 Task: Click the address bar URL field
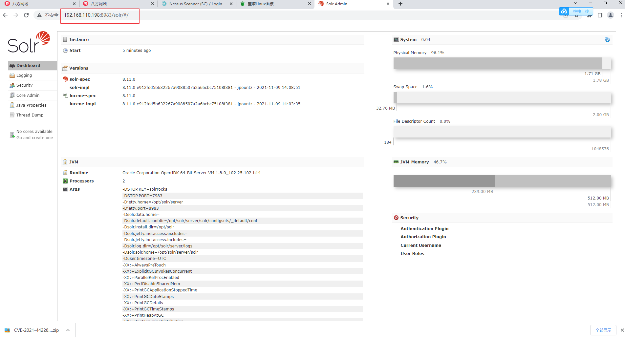pos(98,15)
